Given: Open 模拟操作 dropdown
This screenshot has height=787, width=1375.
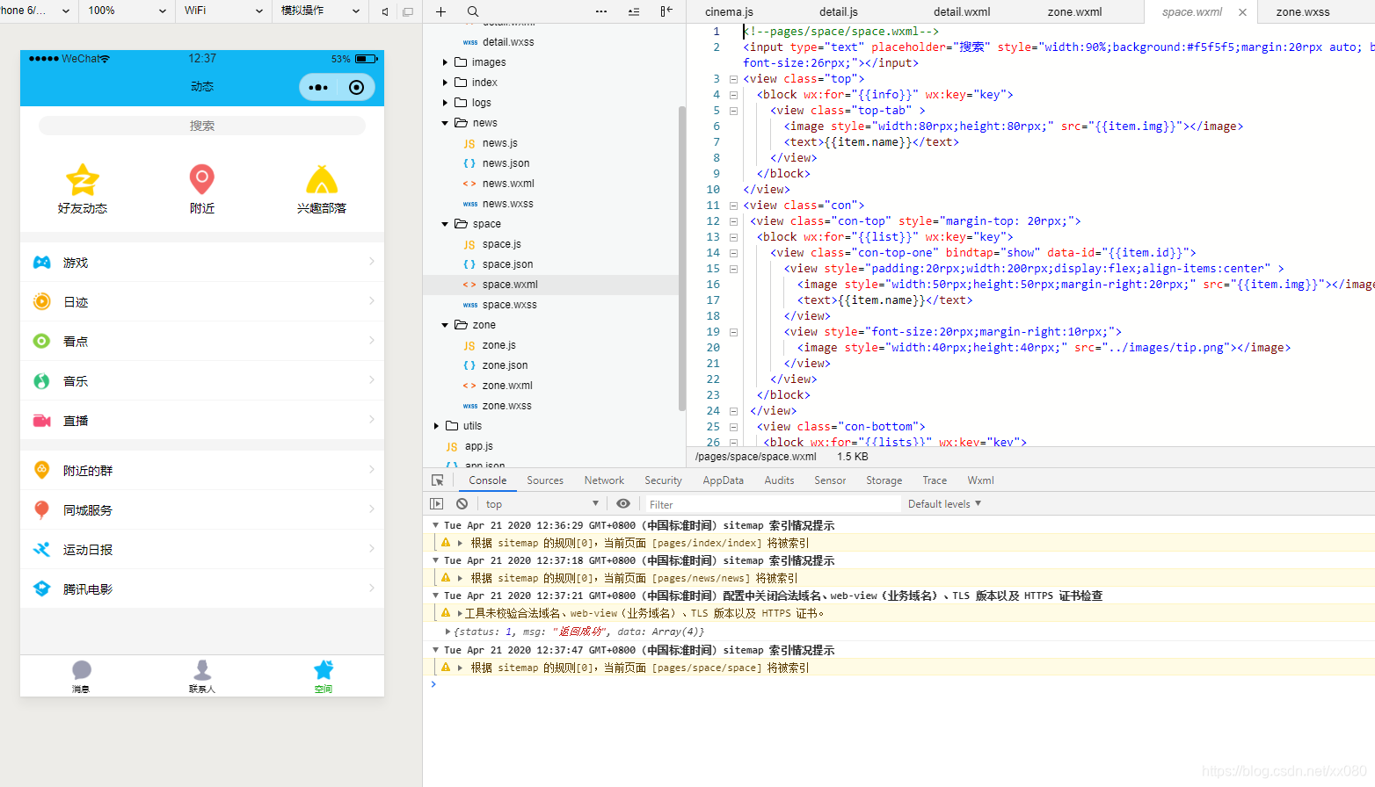Looking at the screenshot, I should (x=320, y=11).
